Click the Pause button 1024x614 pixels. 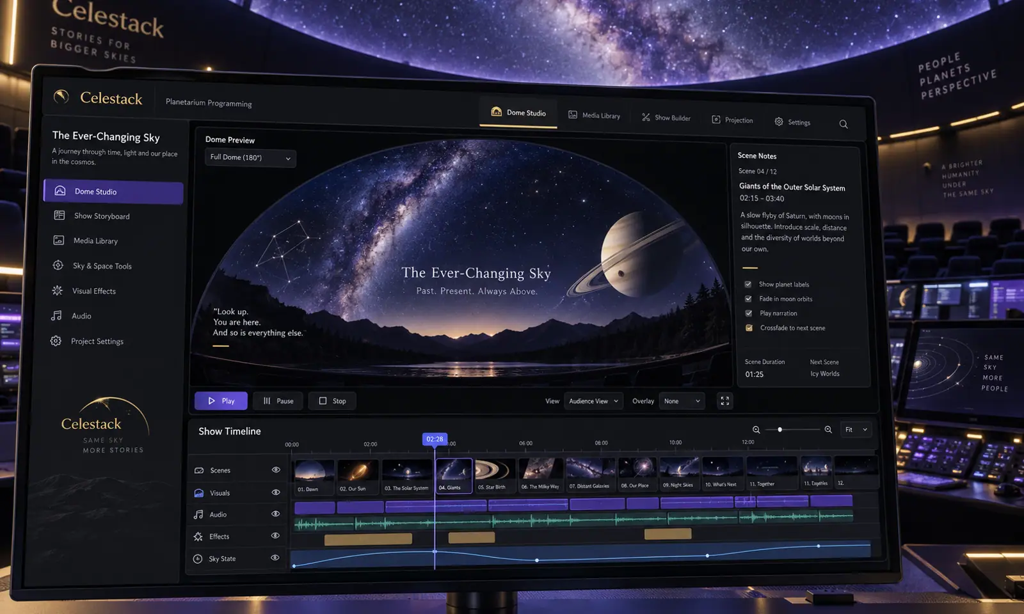tap(278, 401)
